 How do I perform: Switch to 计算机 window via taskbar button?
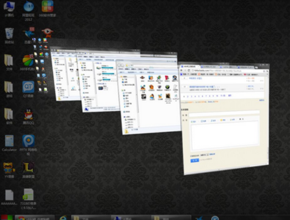click(x=131, y=218)
